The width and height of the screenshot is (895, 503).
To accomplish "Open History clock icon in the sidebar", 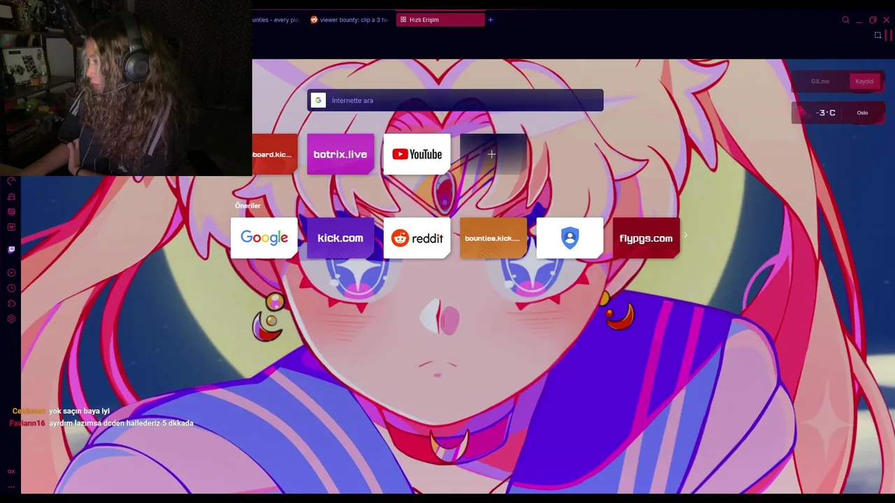I will 11,288.
